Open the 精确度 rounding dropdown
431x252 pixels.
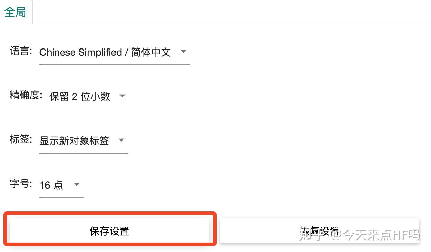89,96
